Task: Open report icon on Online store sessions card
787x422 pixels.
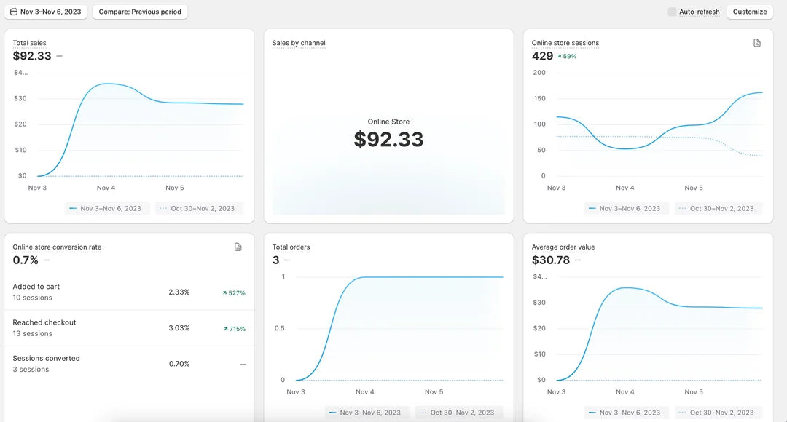Action: pyautogui.click(x=757, y=43)
